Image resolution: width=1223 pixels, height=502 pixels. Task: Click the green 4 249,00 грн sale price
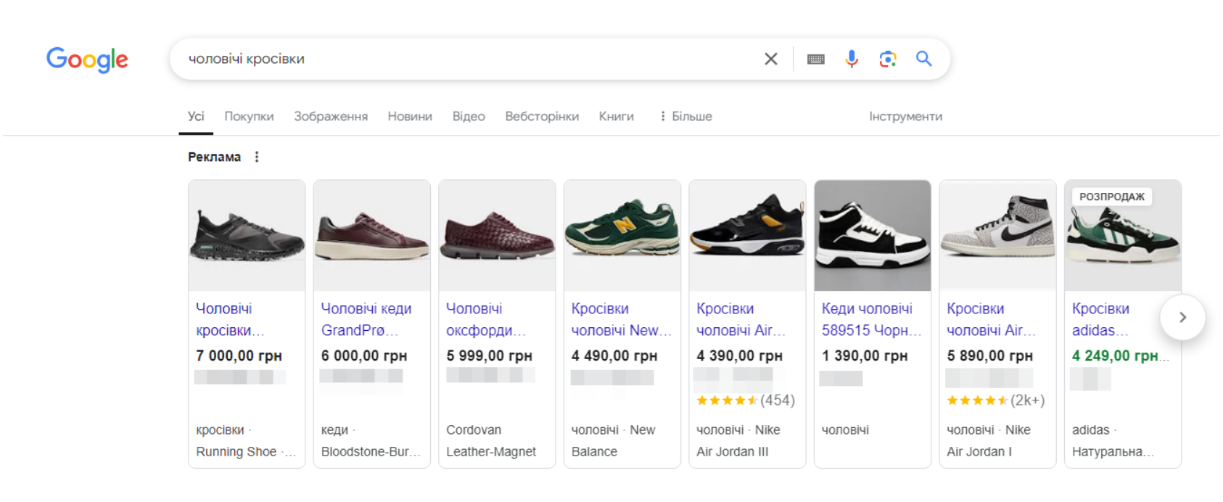tap(1120, 356)
